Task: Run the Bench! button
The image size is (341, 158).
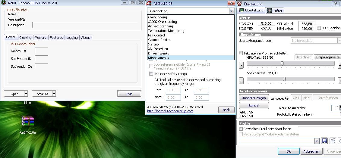Action: click(x=254, y=105)
